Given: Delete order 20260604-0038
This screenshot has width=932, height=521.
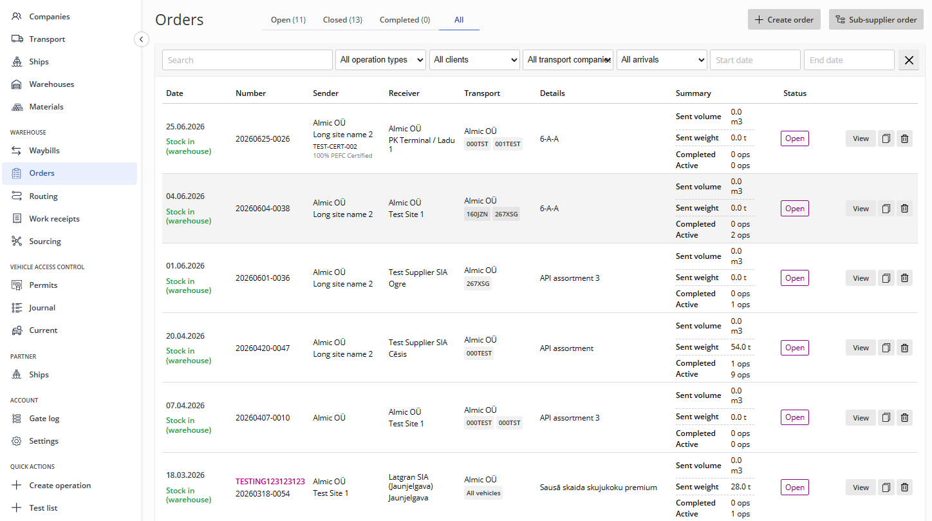Looking at the screenshot, I should click(x=904, y=209).
